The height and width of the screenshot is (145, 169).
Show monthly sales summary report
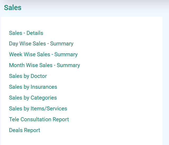(45, 65)
